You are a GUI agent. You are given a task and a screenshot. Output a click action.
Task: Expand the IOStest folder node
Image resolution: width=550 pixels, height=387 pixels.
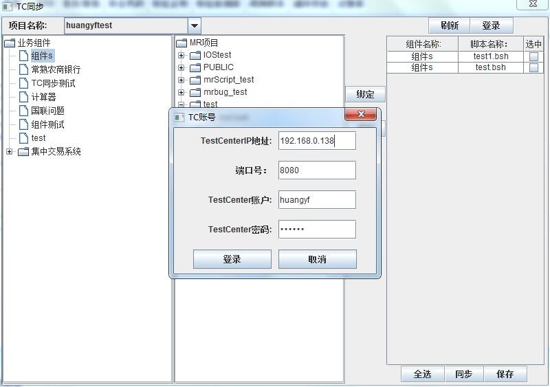click(181, 55)
